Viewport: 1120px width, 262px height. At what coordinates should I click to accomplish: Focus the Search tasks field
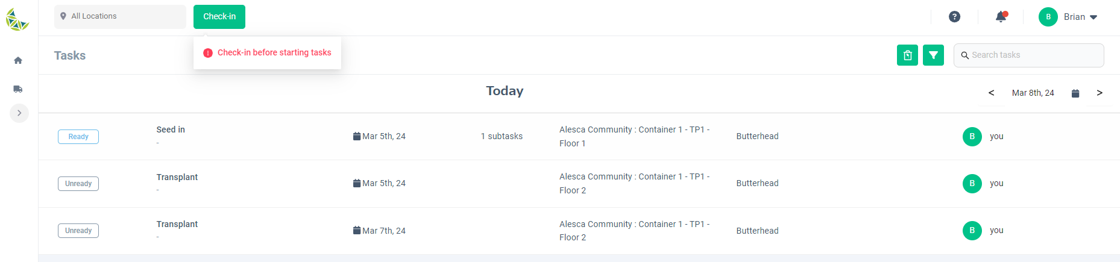point(1028,55)
